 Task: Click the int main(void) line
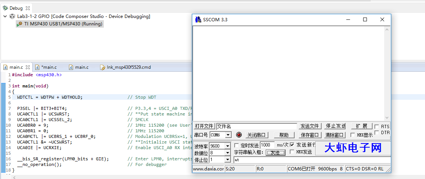coord(30,86)
